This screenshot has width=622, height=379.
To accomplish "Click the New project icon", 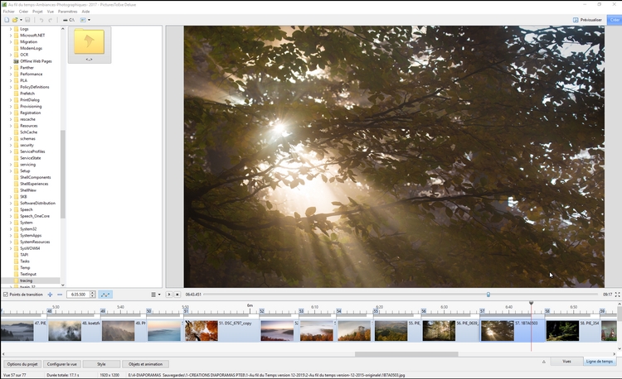I will (x=7, y=20).
